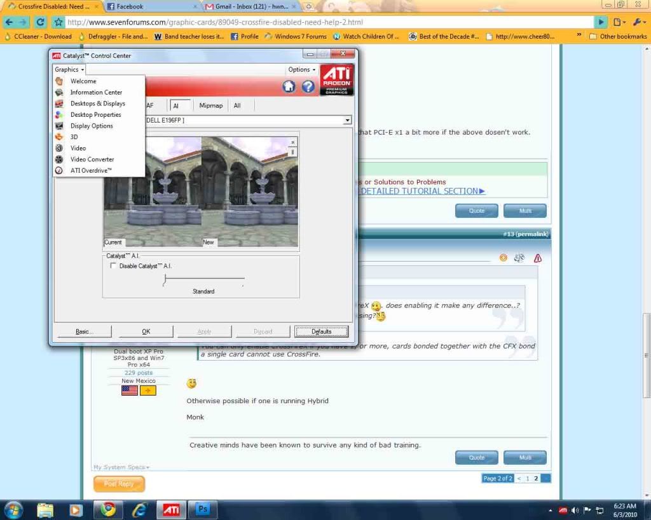
Task: Click the orange Post Reply button
Action: [x=119, y=484]
